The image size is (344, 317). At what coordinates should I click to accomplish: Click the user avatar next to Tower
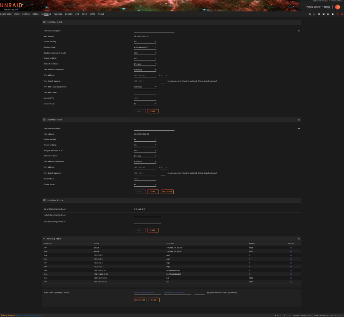[x=337, y=7]
